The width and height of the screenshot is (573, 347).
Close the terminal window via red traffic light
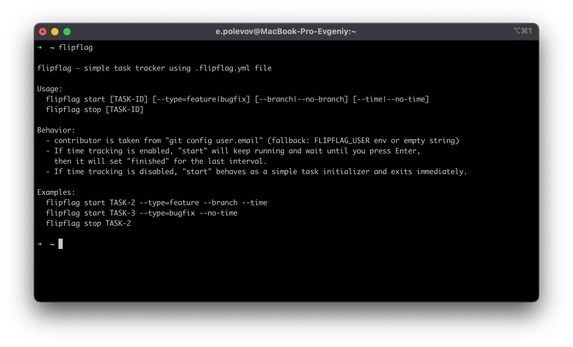[42, 31]
